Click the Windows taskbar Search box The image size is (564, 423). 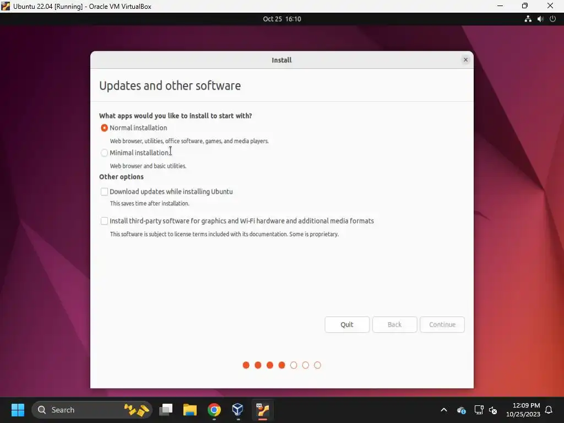pos(92,410)
